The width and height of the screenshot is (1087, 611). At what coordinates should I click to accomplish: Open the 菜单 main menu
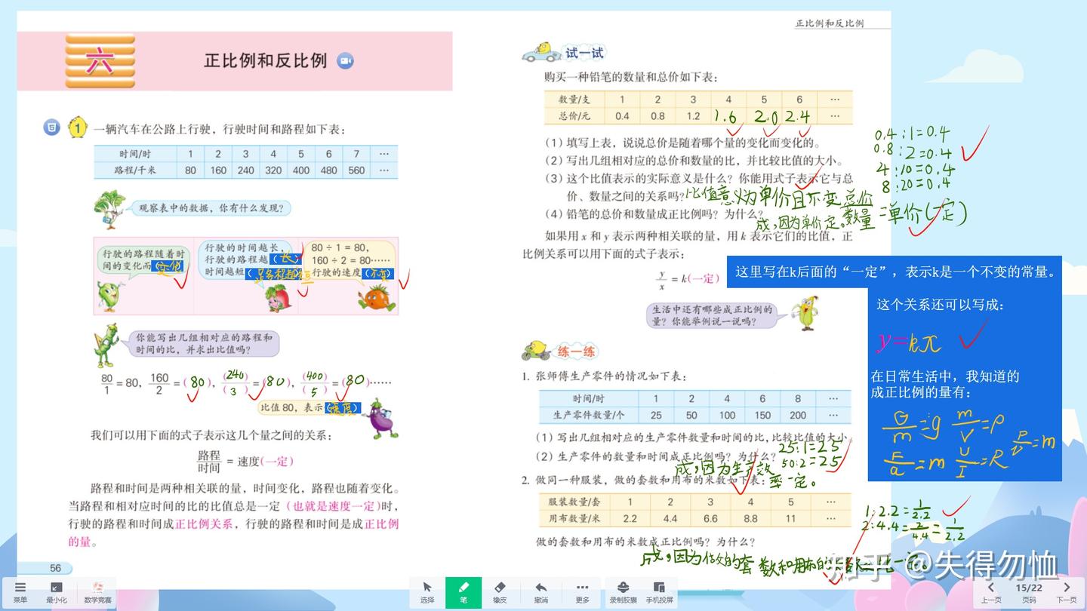click(20, 592)
